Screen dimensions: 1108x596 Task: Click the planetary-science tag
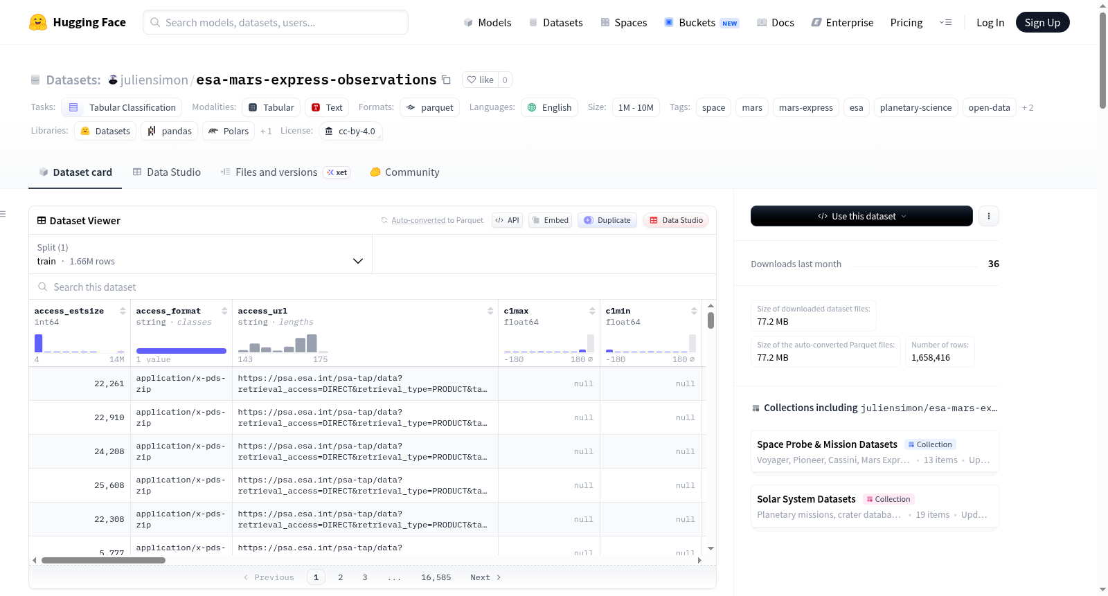pos(915,107)
